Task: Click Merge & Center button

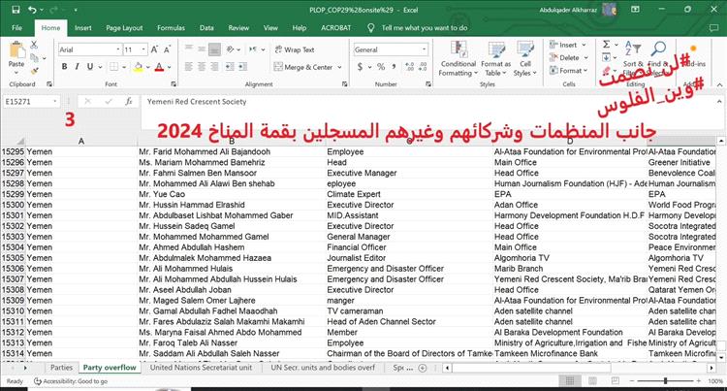Action: coord(303,67)
